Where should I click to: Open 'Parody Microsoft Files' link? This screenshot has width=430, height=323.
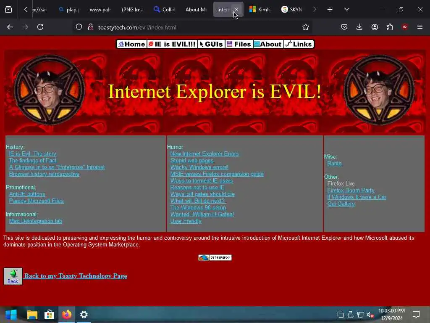[36, 201]
